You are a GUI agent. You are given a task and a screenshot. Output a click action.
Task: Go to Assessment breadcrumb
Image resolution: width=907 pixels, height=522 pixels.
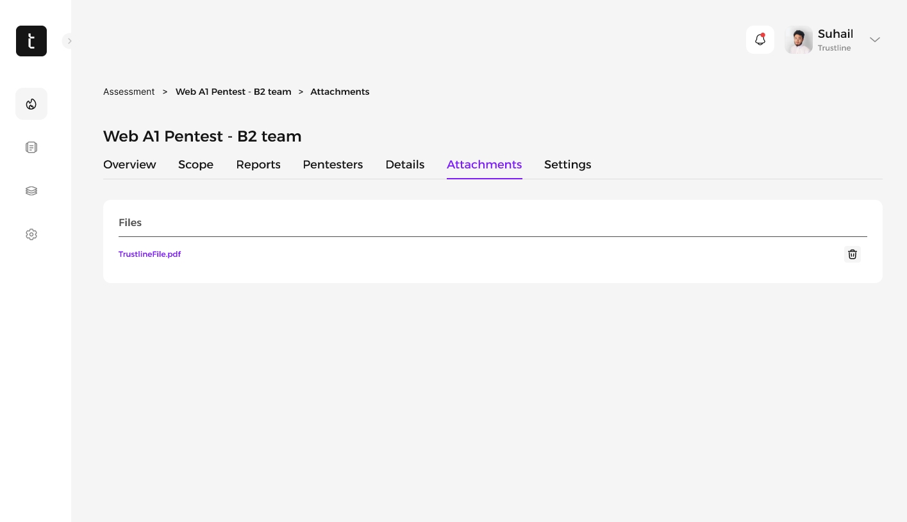tap(129, 92)
